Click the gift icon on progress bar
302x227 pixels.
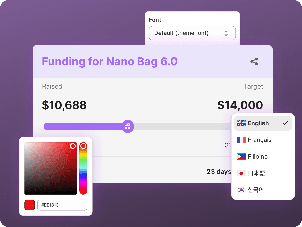[128, 126]
